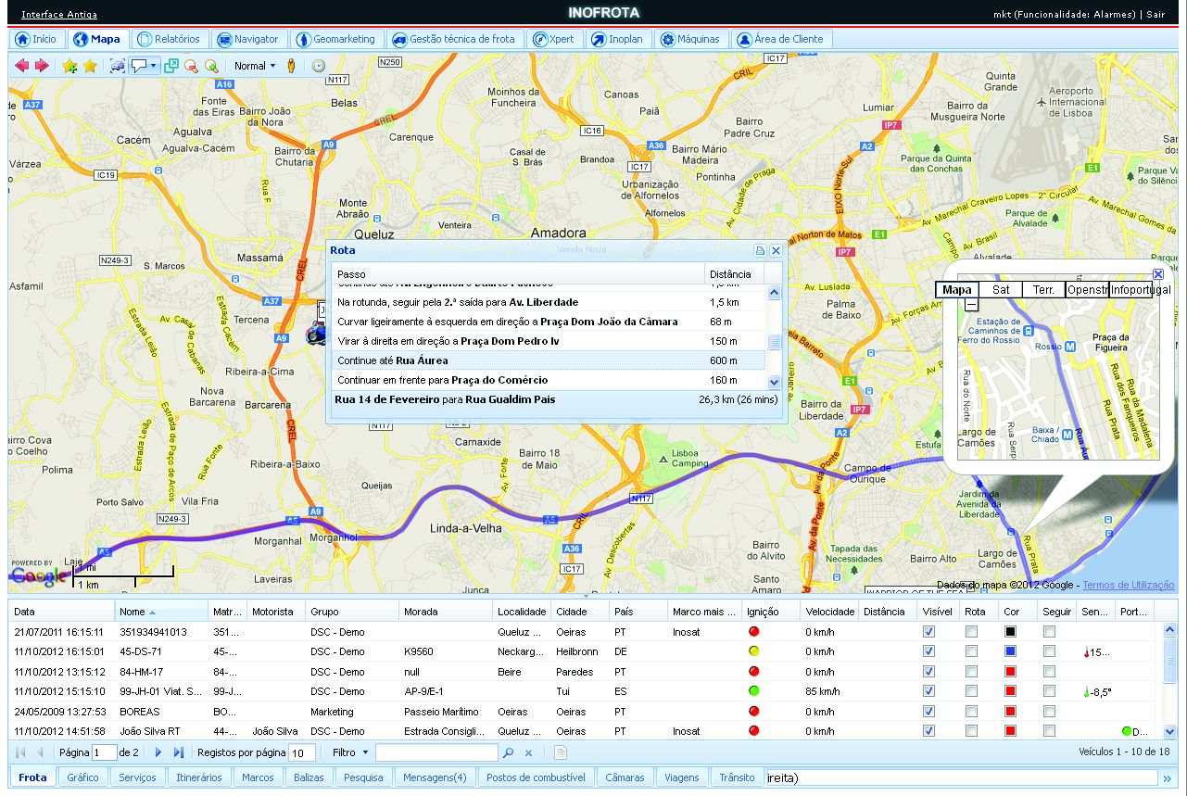Open the Navigator tab

247,39
